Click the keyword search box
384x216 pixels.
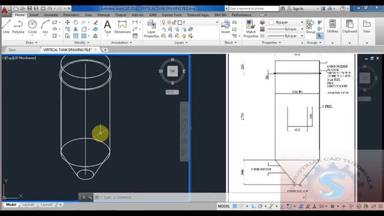254,8
